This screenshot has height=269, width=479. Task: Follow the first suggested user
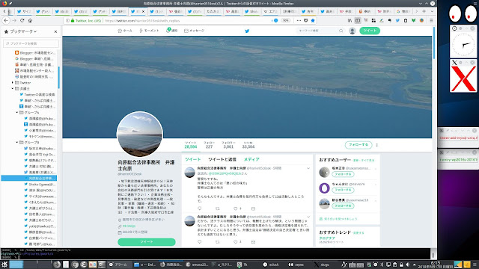point(343,174)
